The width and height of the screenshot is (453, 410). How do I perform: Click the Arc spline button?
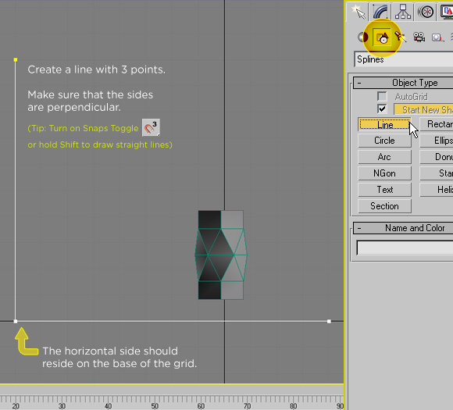pyautogui.click(x=384, y=157)
